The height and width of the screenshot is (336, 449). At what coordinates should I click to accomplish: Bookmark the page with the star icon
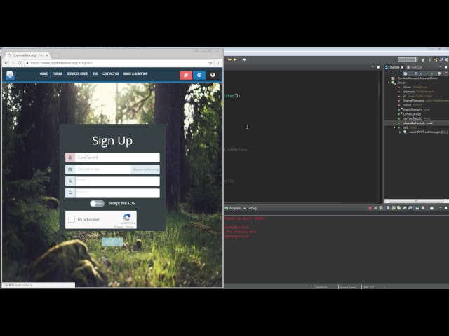point(210,63)
